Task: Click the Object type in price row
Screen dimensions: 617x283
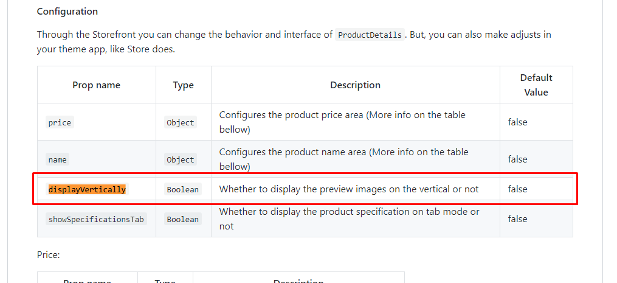Action: coord(180,122)
